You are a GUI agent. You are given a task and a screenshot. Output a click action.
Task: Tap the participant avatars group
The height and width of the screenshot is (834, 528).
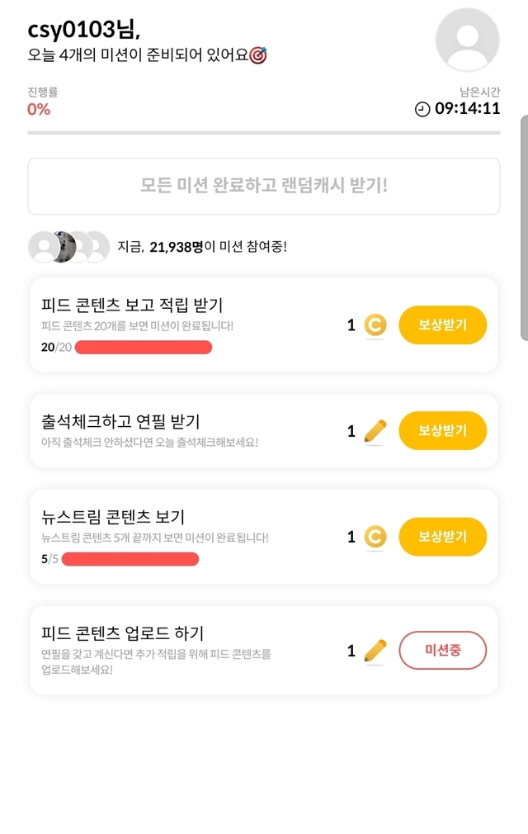pos(68,246)
